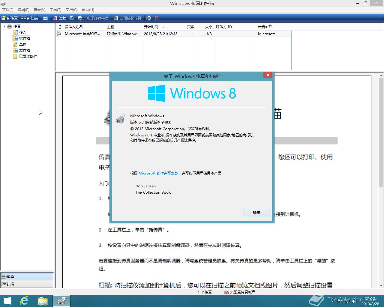
Task: Sort by the 呼叫方 ID column header
Action: tap(235, 27)
